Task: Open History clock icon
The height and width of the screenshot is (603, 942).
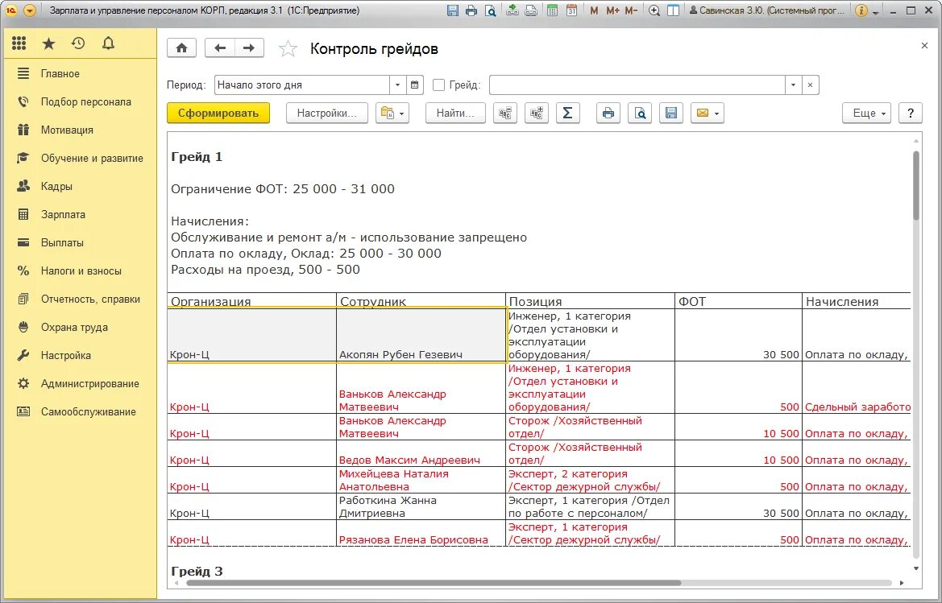Action: pyautogui.click(x=78, y=43)
